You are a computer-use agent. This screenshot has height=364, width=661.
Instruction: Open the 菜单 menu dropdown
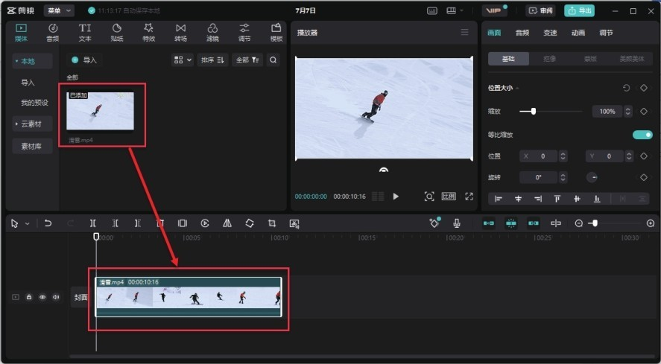59,11
